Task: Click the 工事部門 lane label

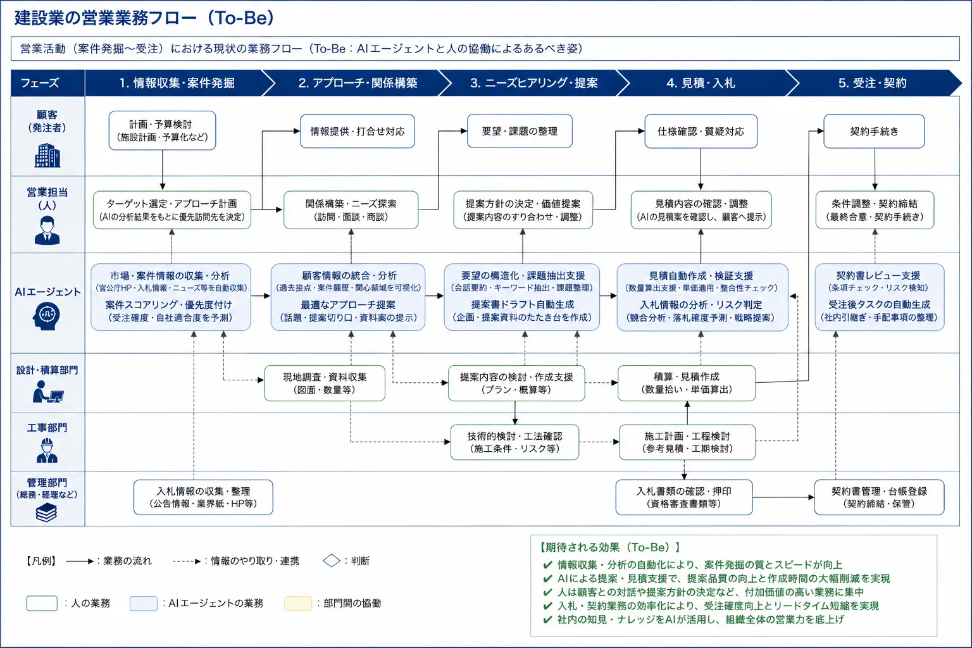Action: [x=47, y=428]
